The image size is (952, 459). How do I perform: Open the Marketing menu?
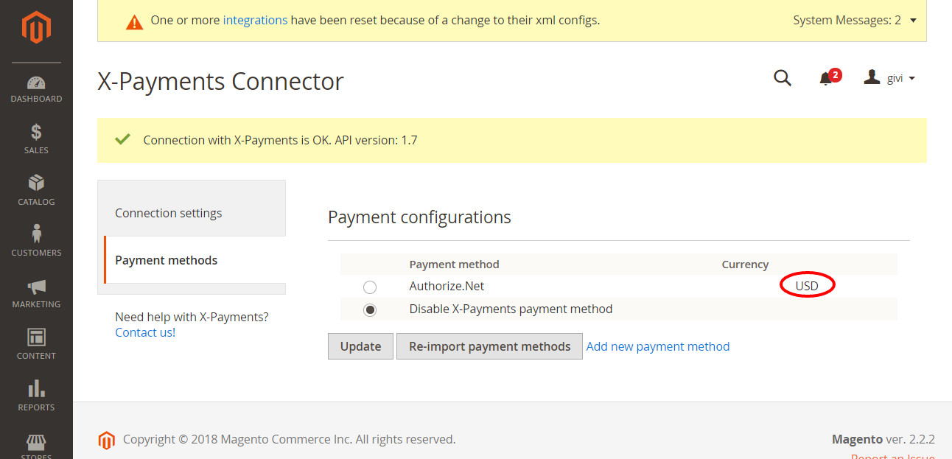[36, 292]
